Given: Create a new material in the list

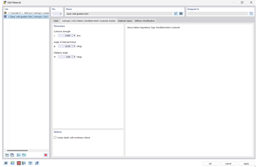Looking at the screenshot, I should click(7, 155).
